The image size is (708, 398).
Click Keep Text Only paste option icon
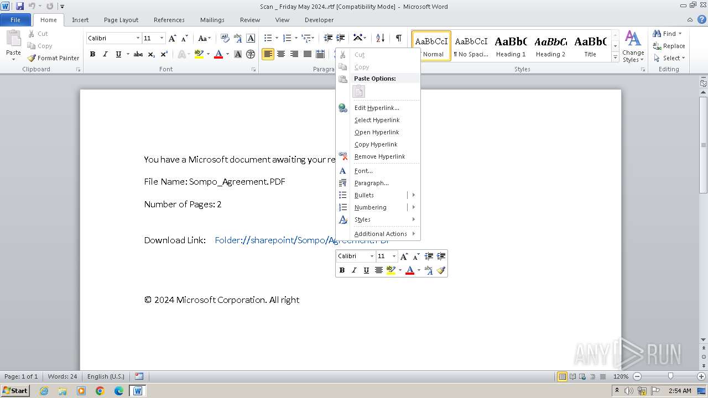[359, 92]
